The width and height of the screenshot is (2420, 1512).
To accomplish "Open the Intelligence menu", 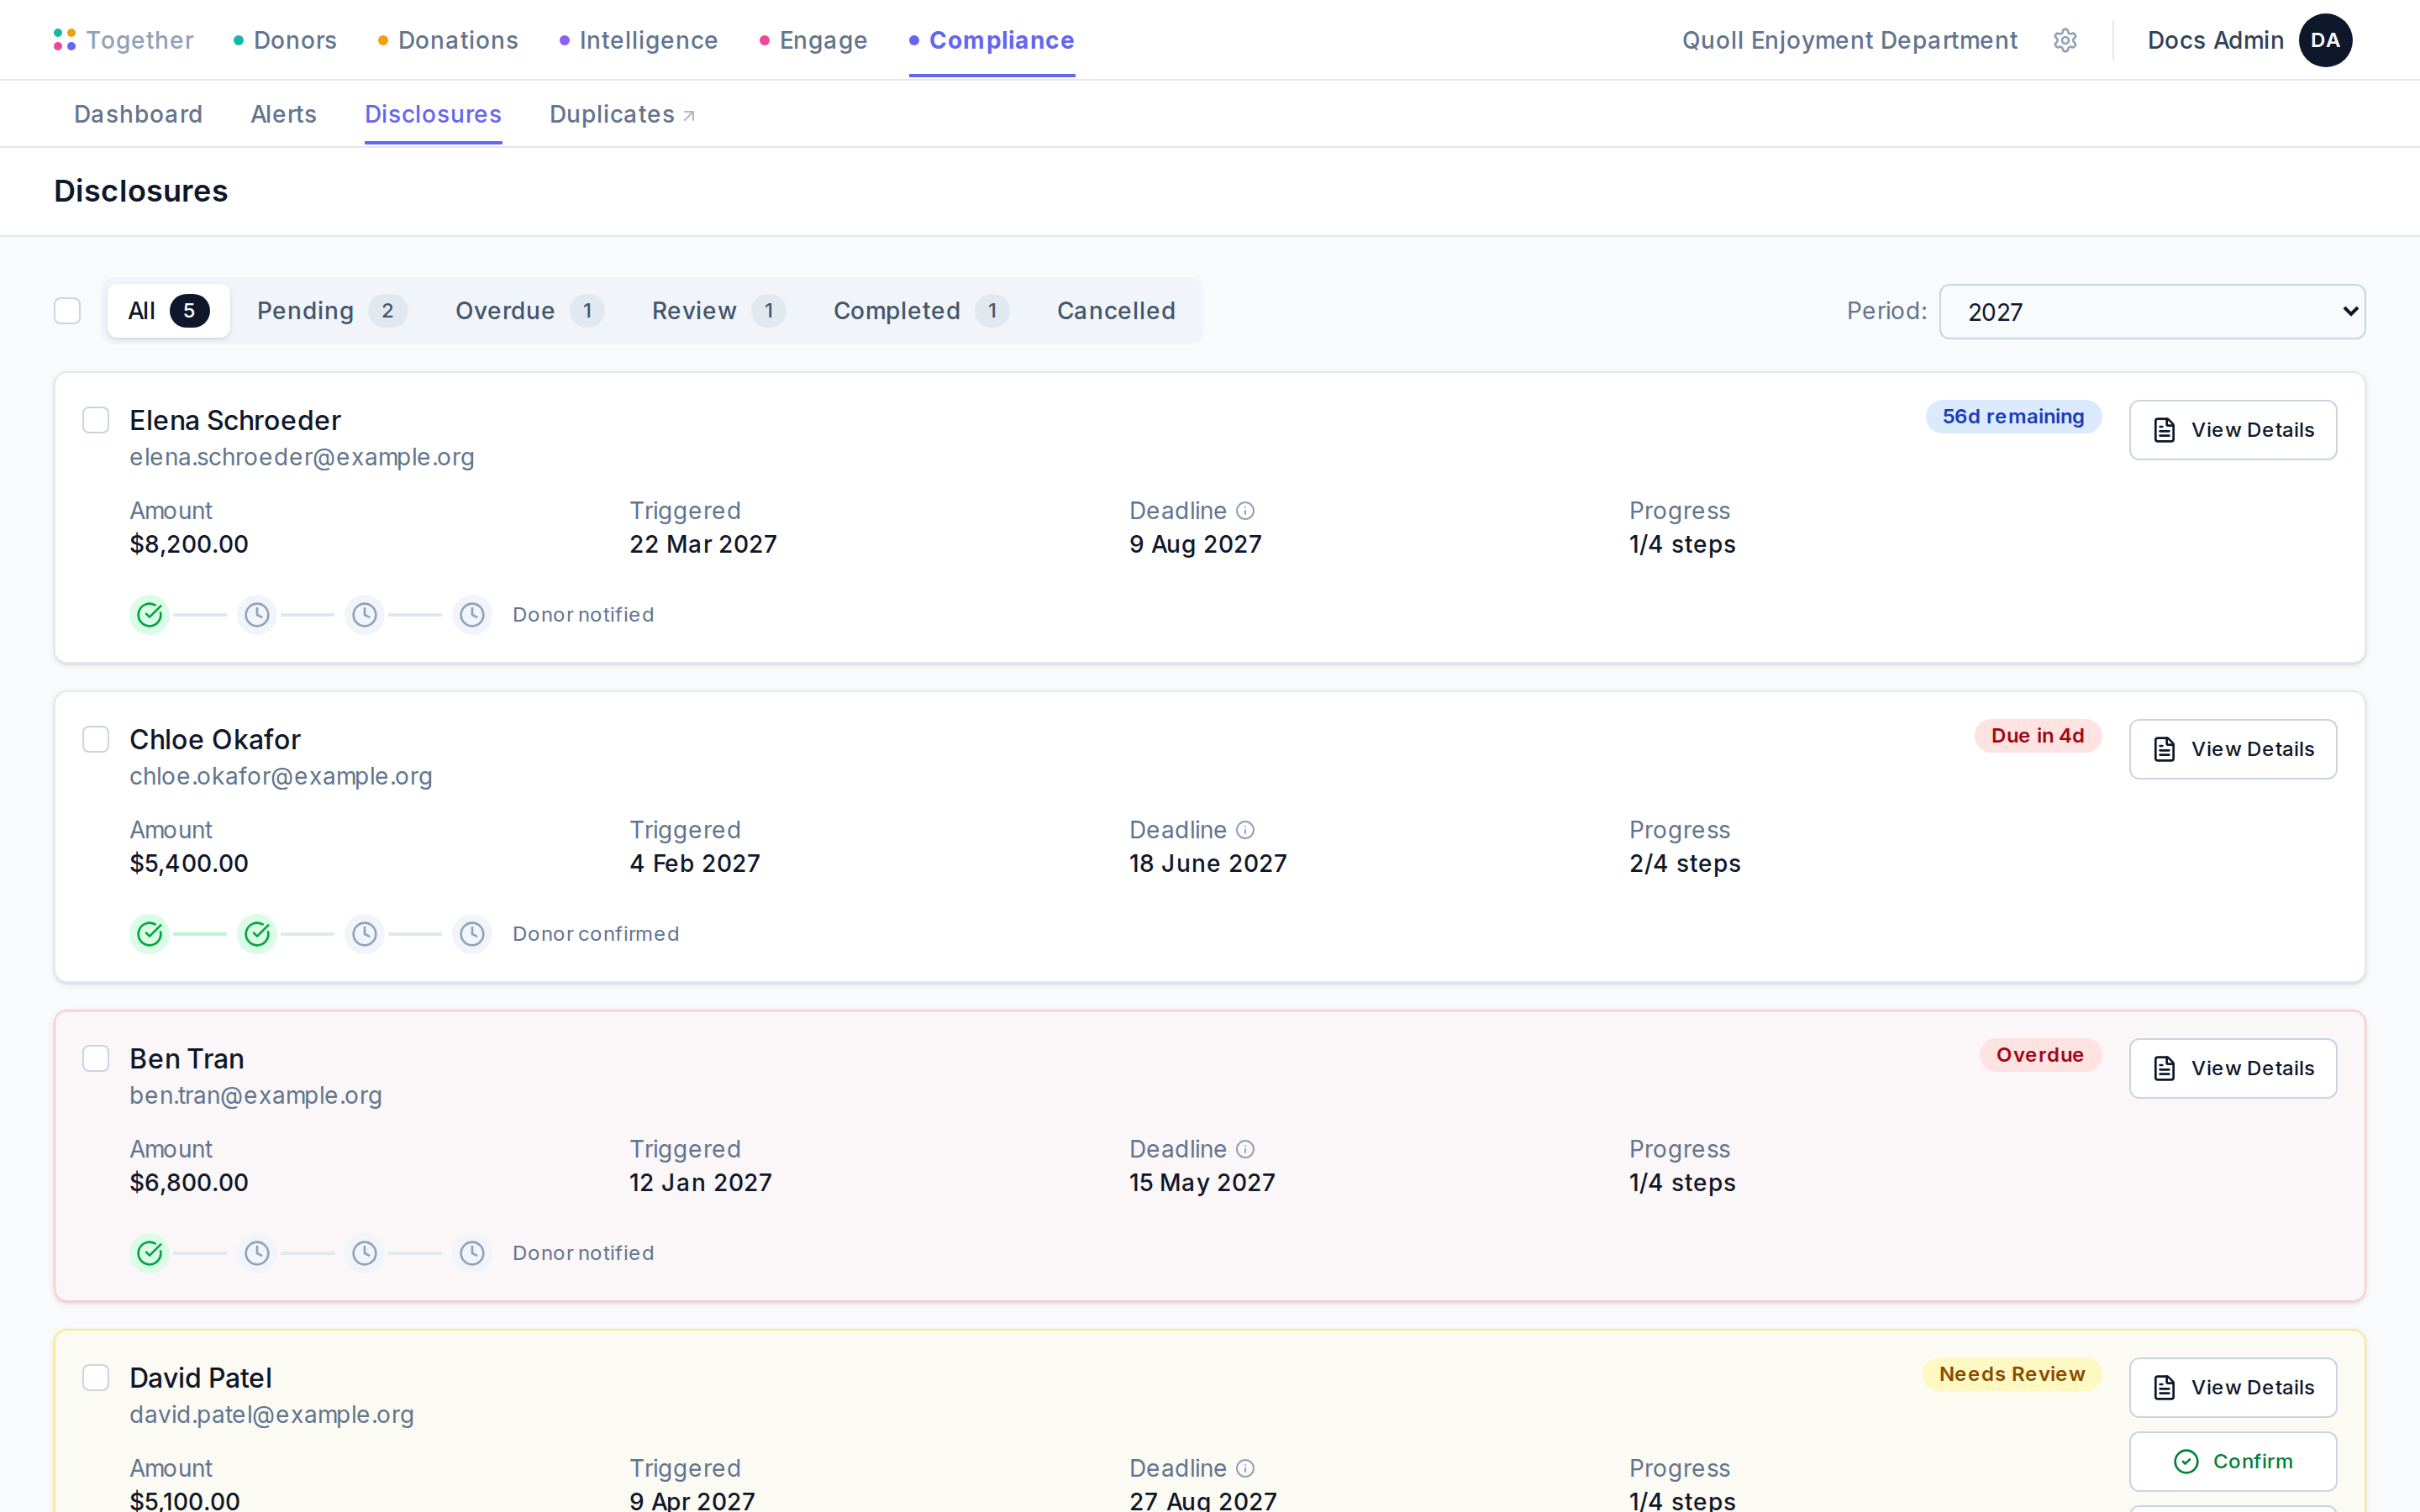I will click(x=638, y=40).
